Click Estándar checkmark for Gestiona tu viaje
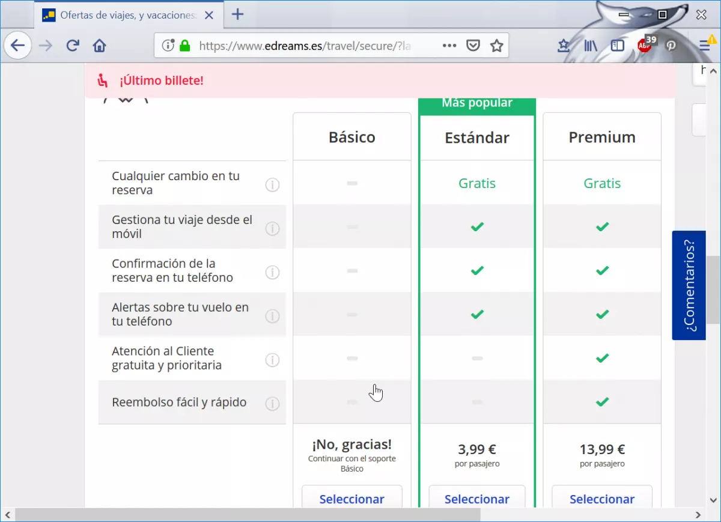Viewport: 721px width, 522px height. click(477, 226)
